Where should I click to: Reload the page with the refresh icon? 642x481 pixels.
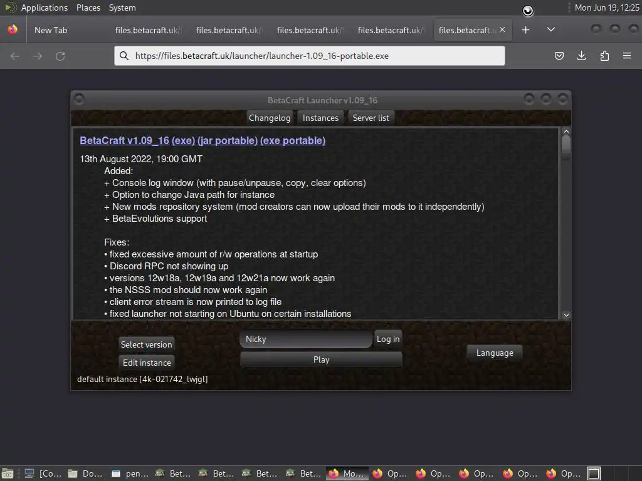60,56
